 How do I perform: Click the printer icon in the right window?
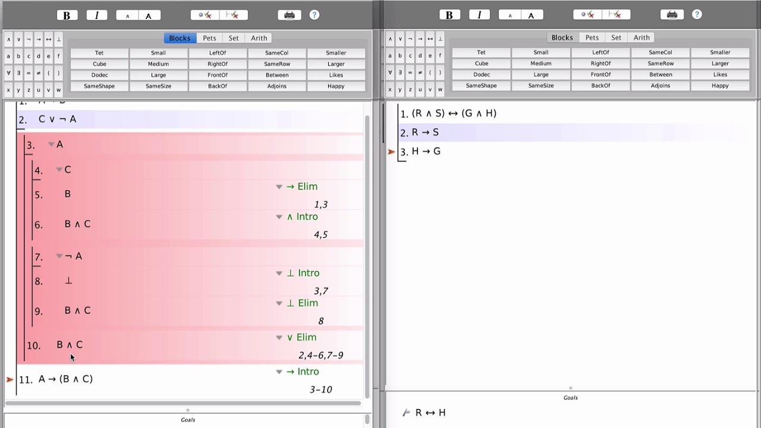coord(672,15)
